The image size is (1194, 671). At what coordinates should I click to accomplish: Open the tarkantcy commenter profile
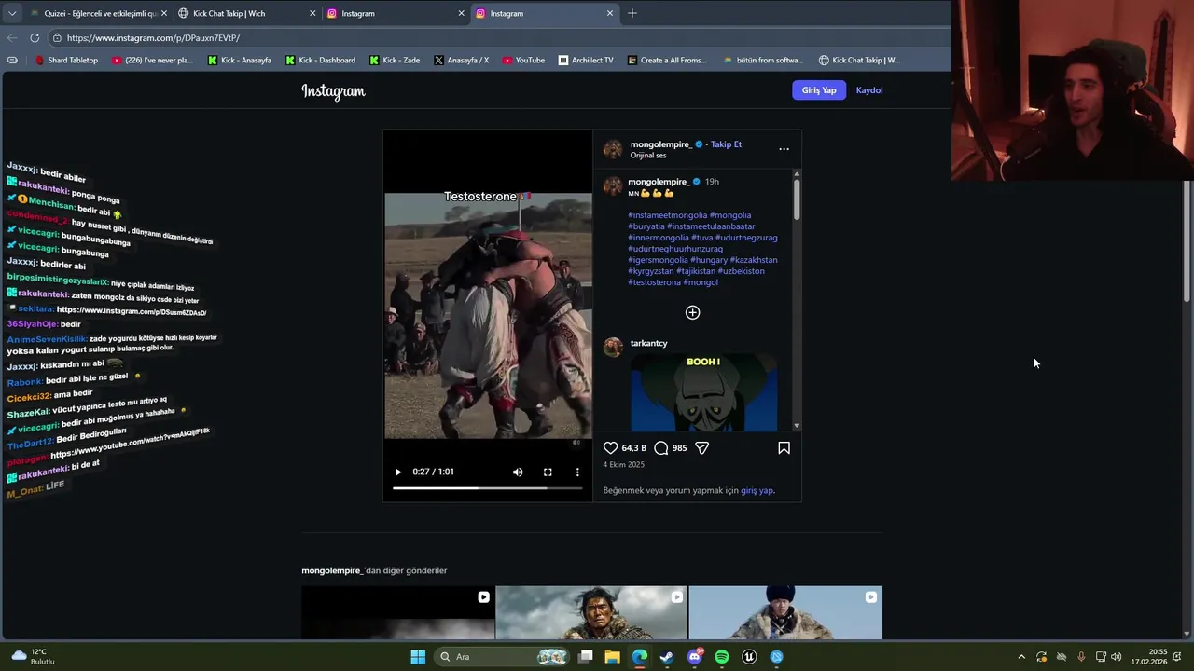pos(648,343)
